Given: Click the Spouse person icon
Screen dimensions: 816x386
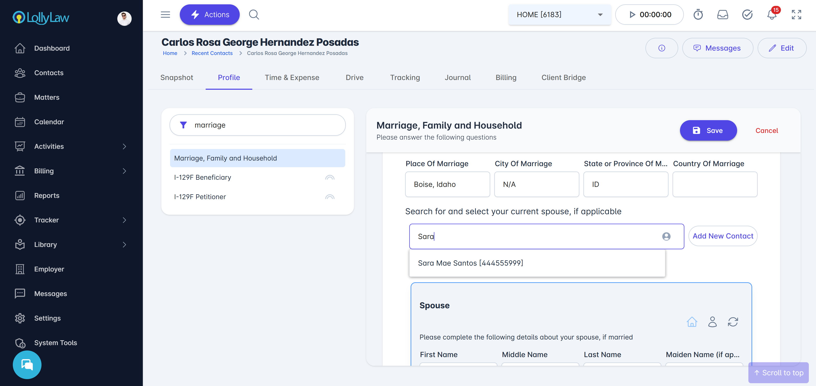Looking at the screenshot, I should click(713, 322).
